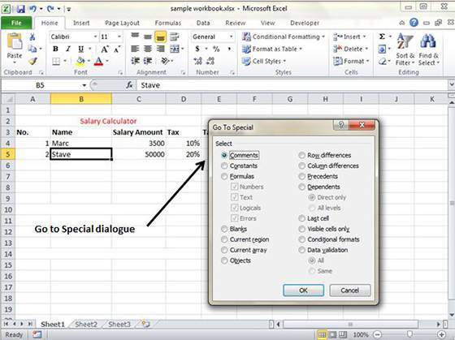Viewport: 455px width, 340px height.
Task: Click the Cut scissors icon
Action: (32, 37)
